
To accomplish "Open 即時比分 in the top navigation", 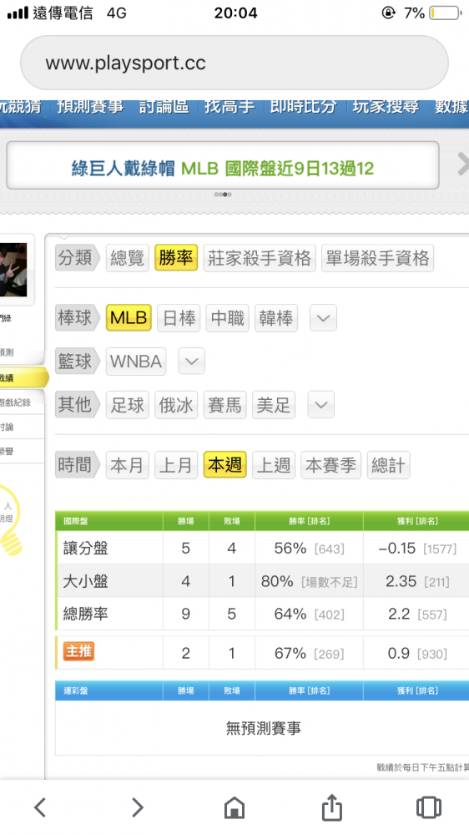I will pos(304,106).
